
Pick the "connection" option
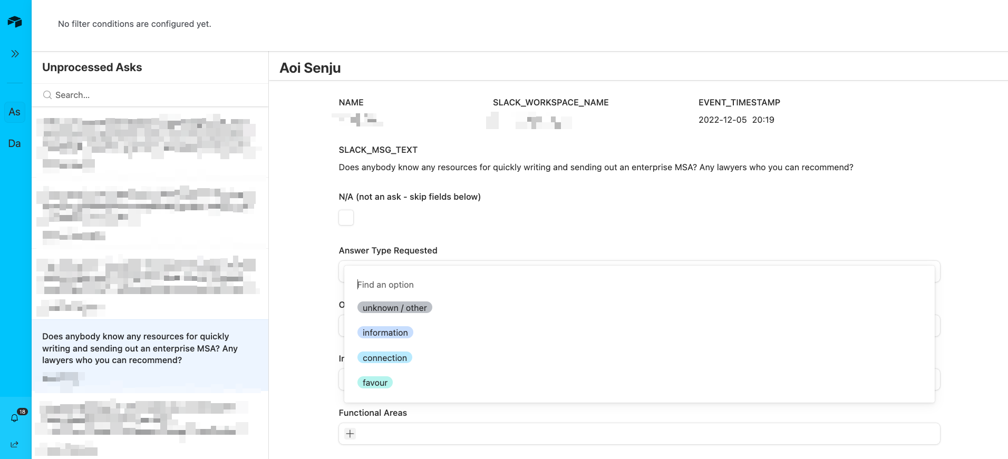pyautogui.click(x=384, y=358)
